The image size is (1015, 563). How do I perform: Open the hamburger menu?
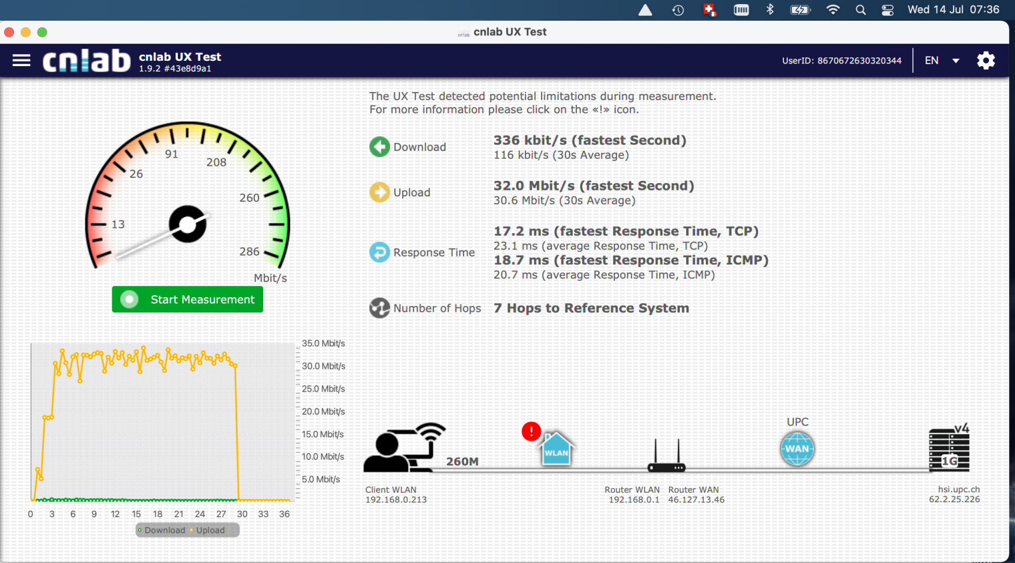coord(21,61)
